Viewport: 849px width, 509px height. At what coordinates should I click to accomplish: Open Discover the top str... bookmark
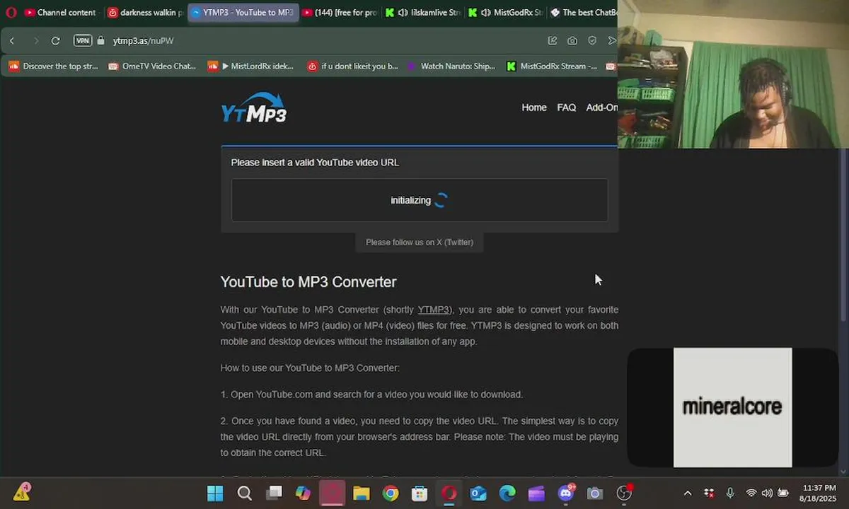54,66
